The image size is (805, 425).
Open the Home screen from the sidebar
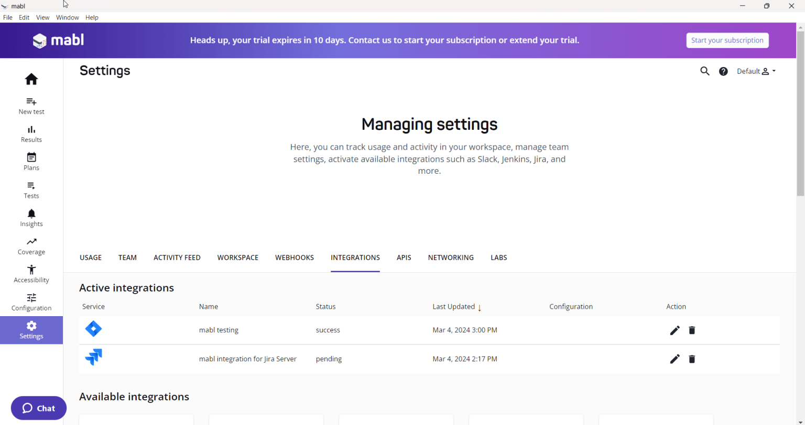pos(31,79)
